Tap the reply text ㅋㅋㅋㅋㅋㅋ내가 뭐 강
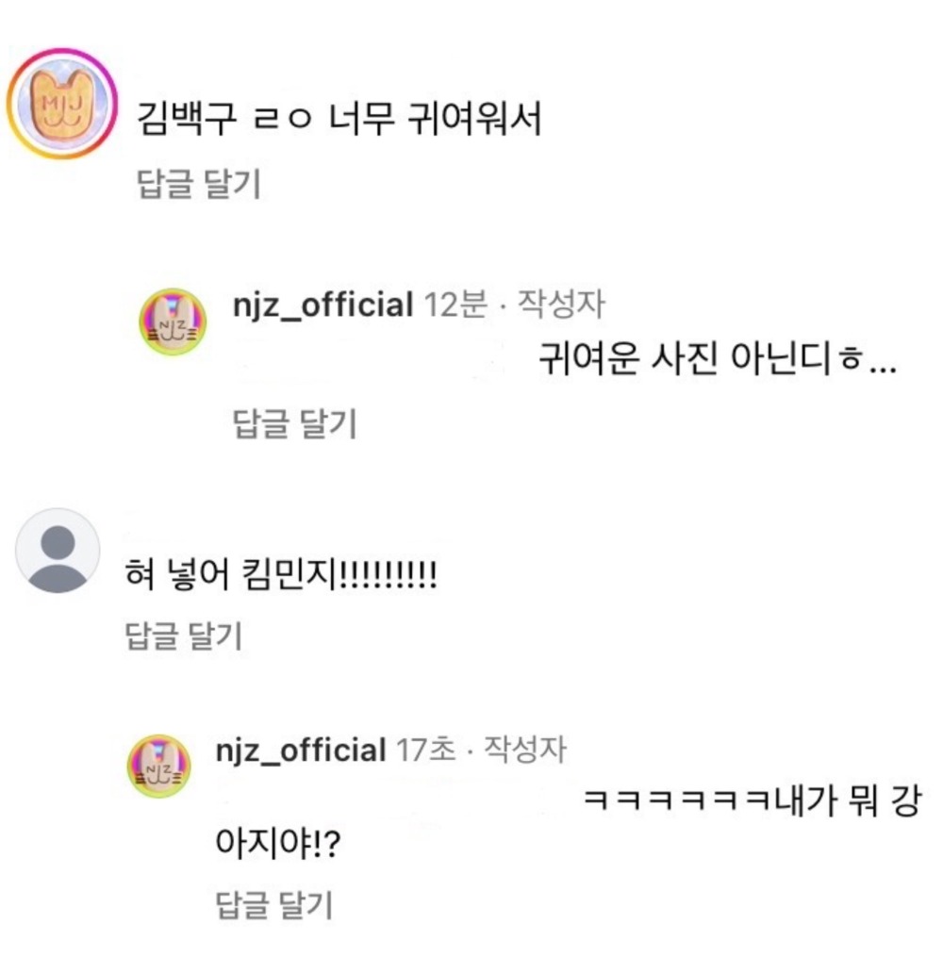The height and width of the screenshot is (957, 943). pos(752,800)
